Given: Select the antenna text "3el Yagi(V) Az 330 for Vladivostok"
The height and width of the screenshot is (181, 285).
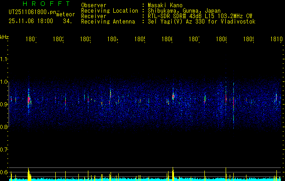Looking at the screenshot, I should pyautogui.click(x=202, y=22).
